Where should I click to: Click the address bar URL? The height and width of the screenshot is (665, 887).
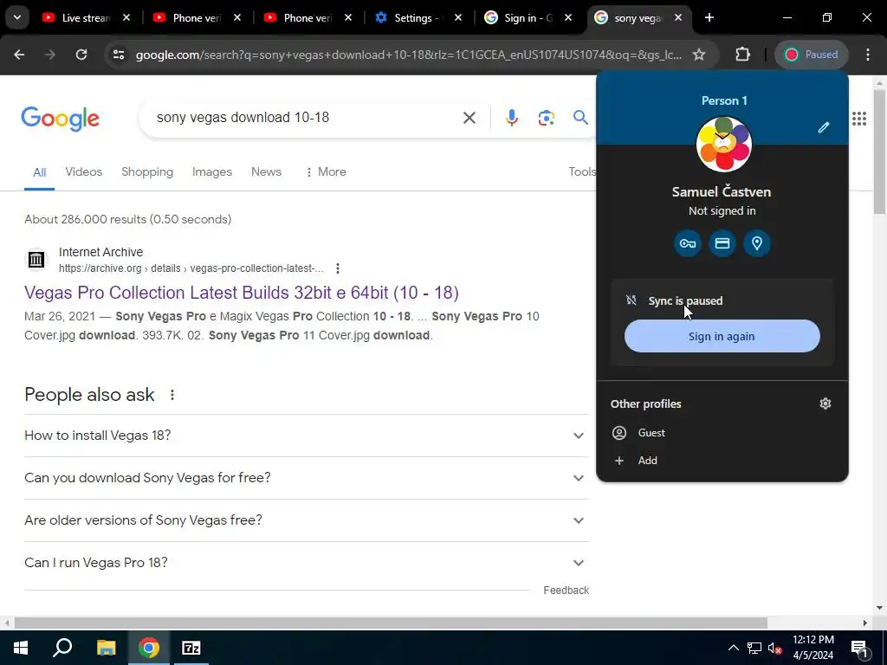pyautogui.click(x=409, y=55)
